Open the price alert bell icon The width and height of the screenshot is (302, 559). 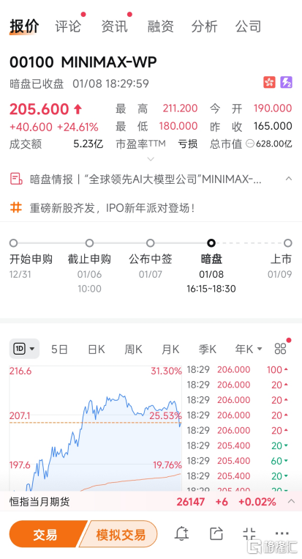coord(181,533)
